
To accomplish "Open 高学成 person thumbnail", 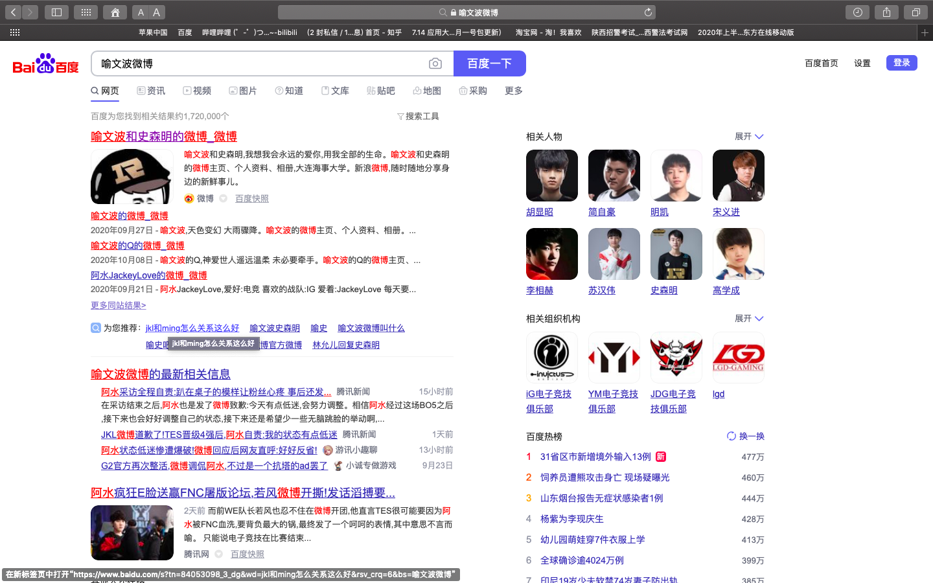I will pyautogui.click(x=739, y=254).
